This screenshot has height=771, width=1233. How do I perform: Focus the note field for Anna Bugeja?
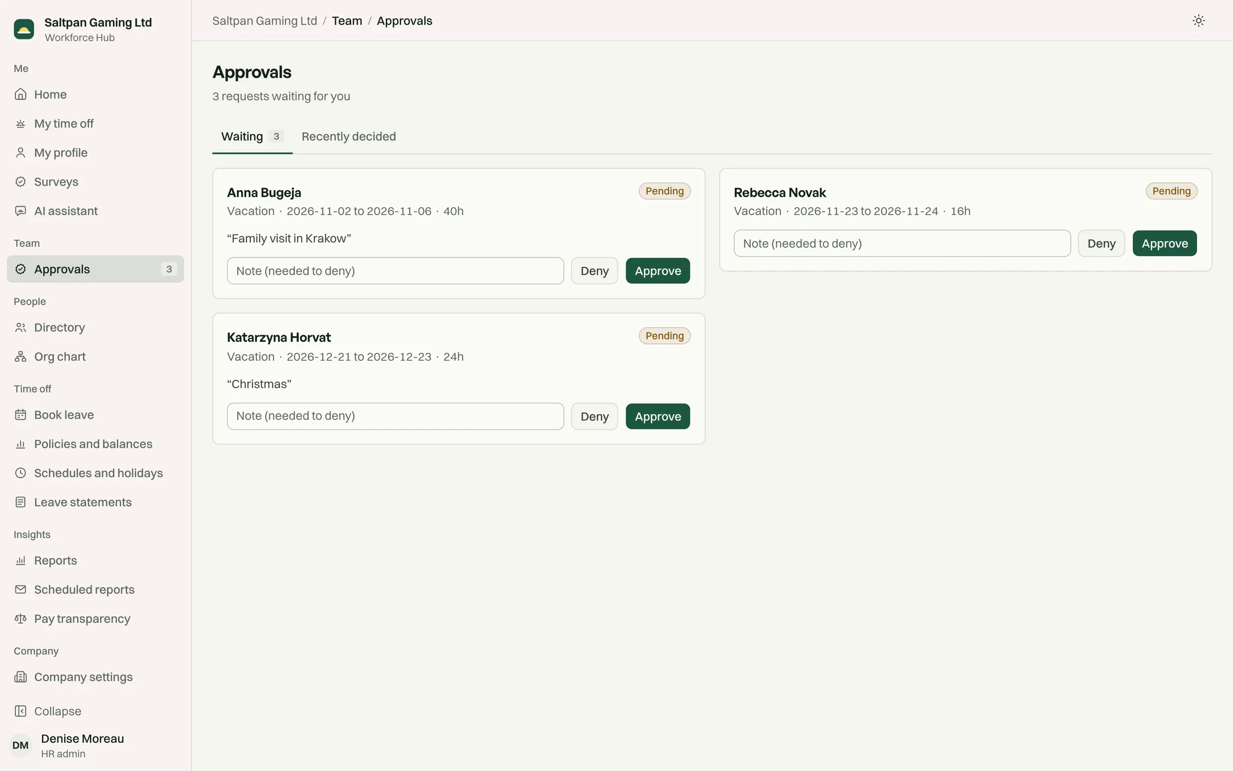click(396, 271)
